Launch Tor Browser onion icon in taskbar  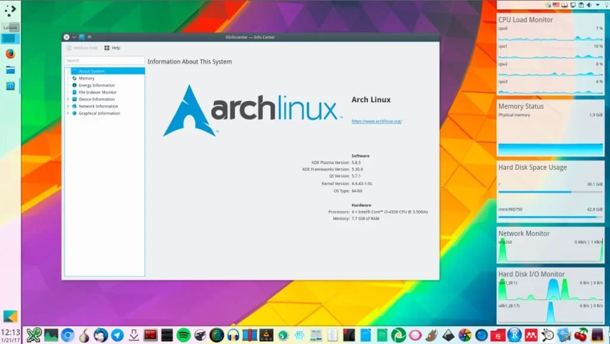pyautogui.click(x=84, y=335)
